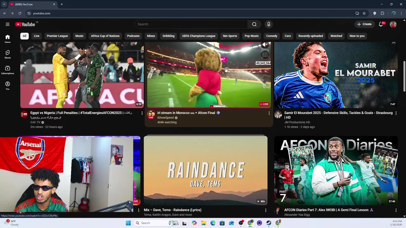Open the You page in the sidebar
406x228 pixels.
click(8, 85)
